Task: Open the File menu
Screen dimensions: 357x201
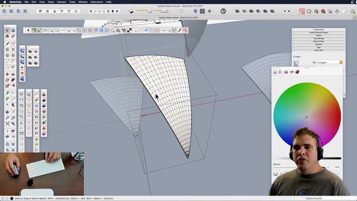Action: (x=26, y=2)
